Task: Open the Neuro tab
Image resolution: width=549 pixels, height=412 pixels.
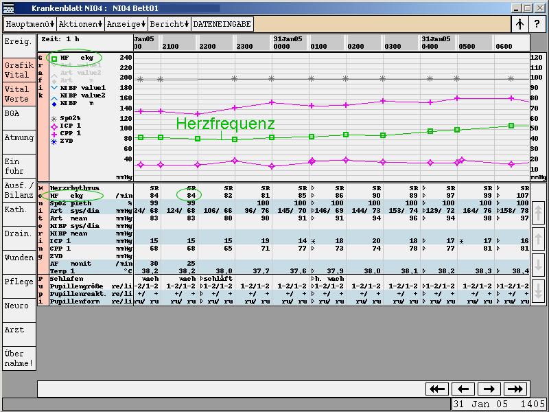Action: [19, 311]
